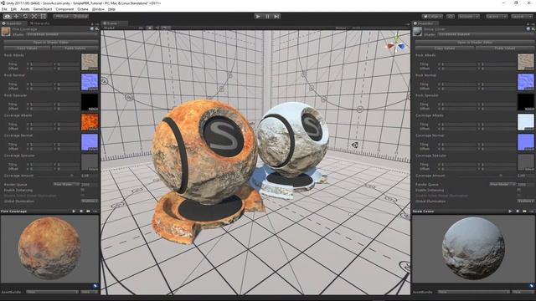Play Snow Cover material preview

pos(510,212)
